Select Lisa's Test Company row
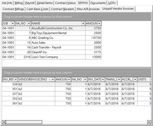This screenshot has width=153, height=126. [x=52, y=57]
